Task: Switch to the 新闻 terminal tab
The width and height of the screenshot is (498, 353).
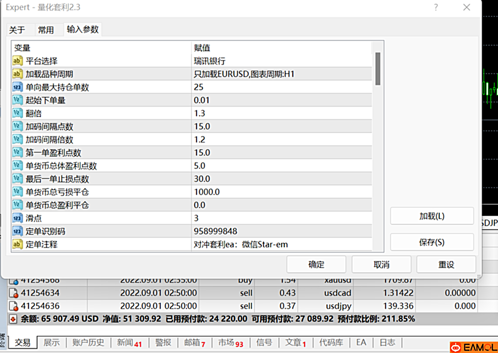Action: tap(129, 343)
